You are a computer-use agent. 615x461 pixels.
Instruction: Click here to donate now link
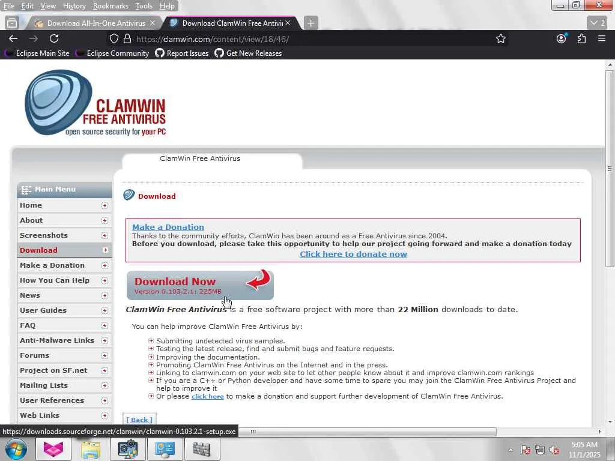(x=353, y=254)
